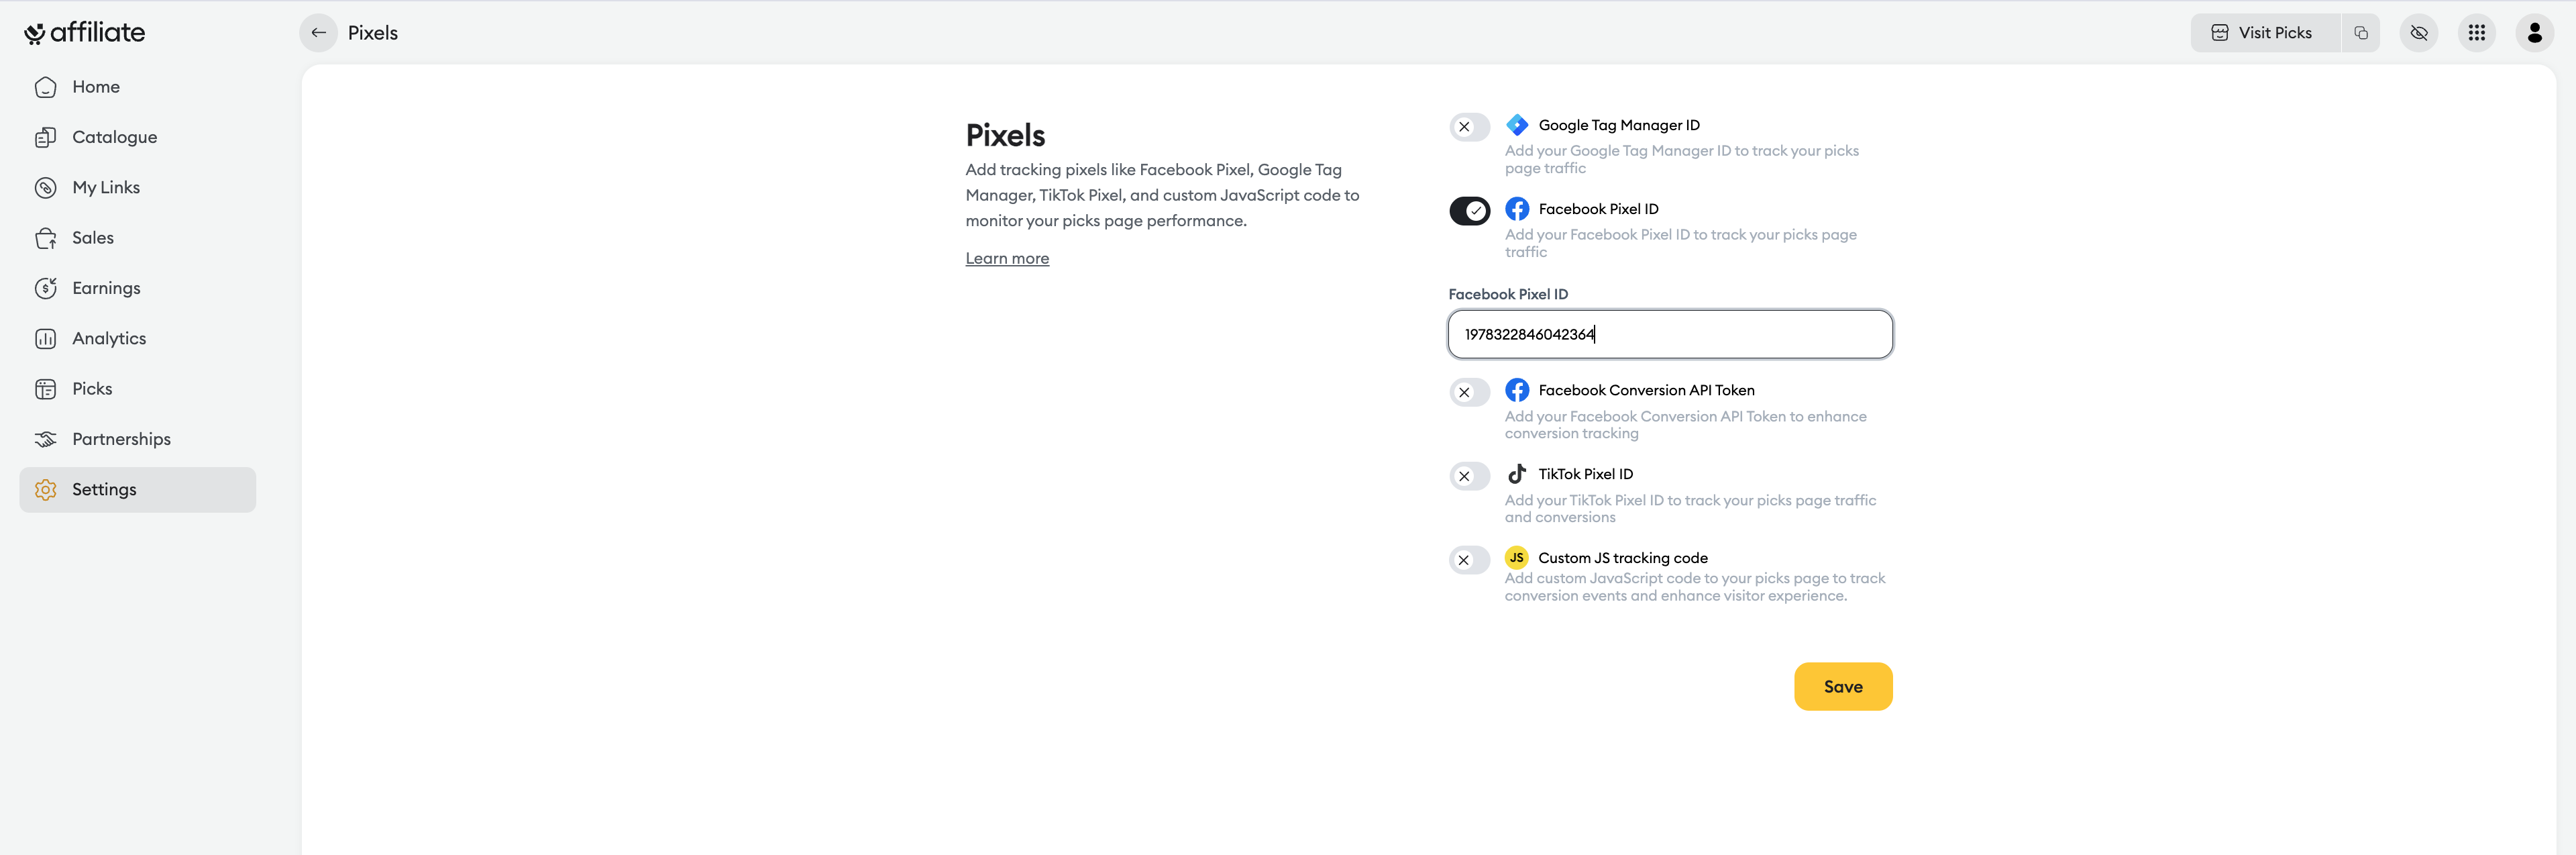Open the apps grid menu

click(2476, 33)
